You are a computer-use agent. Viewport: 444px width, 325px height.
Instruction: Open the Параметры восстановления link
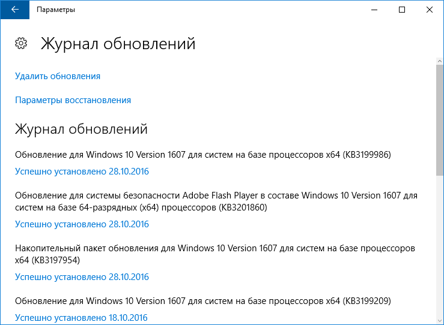(x=73, y=100)
